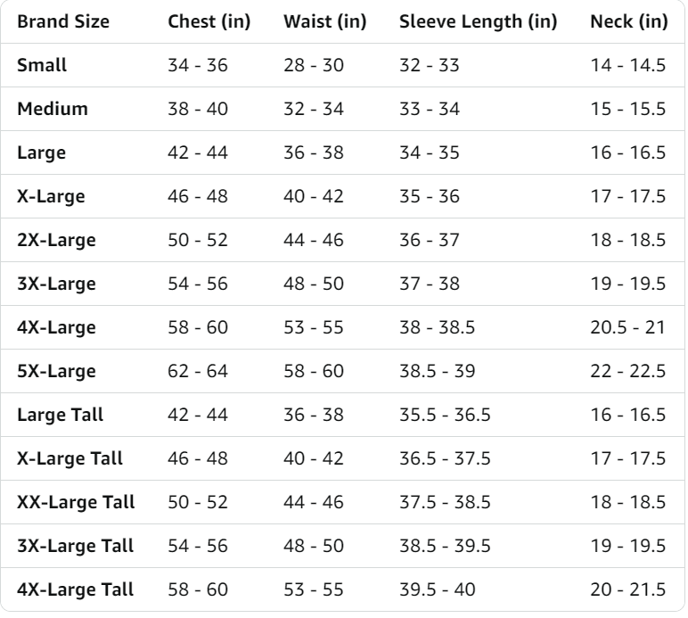Viewport: 688px width, 618px height.
Task: Click the X-Large row label
Action: pos(51,197)
